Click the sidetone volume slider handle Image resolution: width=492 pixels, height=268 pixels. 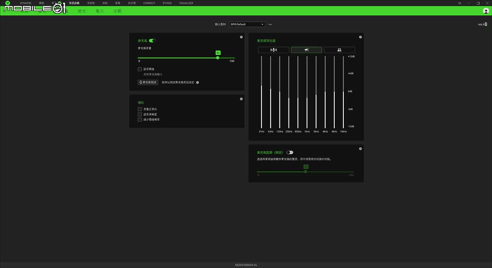[x=305, y=172]
